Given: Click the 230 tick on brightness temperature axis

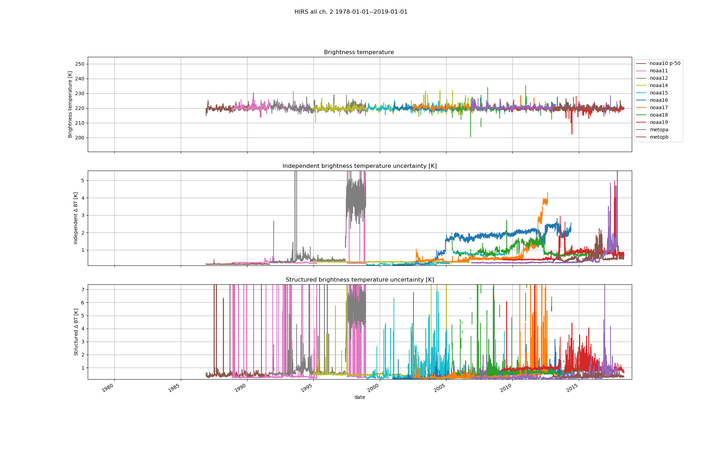Looking at the screenshot, I should (80, 93).
